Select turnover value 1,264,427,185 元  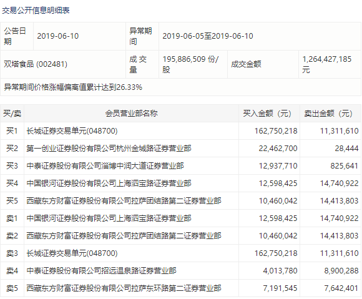(x=326, y=64)
